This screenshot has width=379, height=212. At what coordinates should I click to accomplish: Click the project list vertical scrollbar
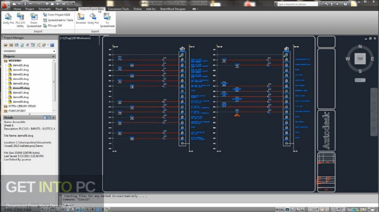click(x=54, y=82)
